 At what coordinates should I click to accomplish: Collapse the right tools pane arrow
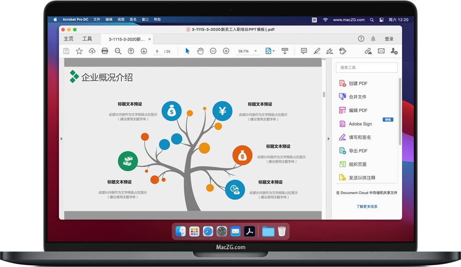328,139
